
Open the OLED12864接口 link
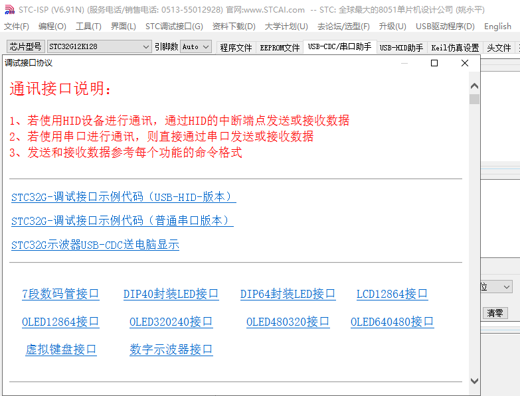tap(60, 322)
